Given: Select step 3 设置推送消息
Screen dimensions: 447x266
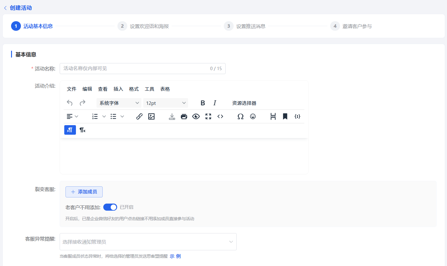Looking at the screenshot, I should click(245, 26).
